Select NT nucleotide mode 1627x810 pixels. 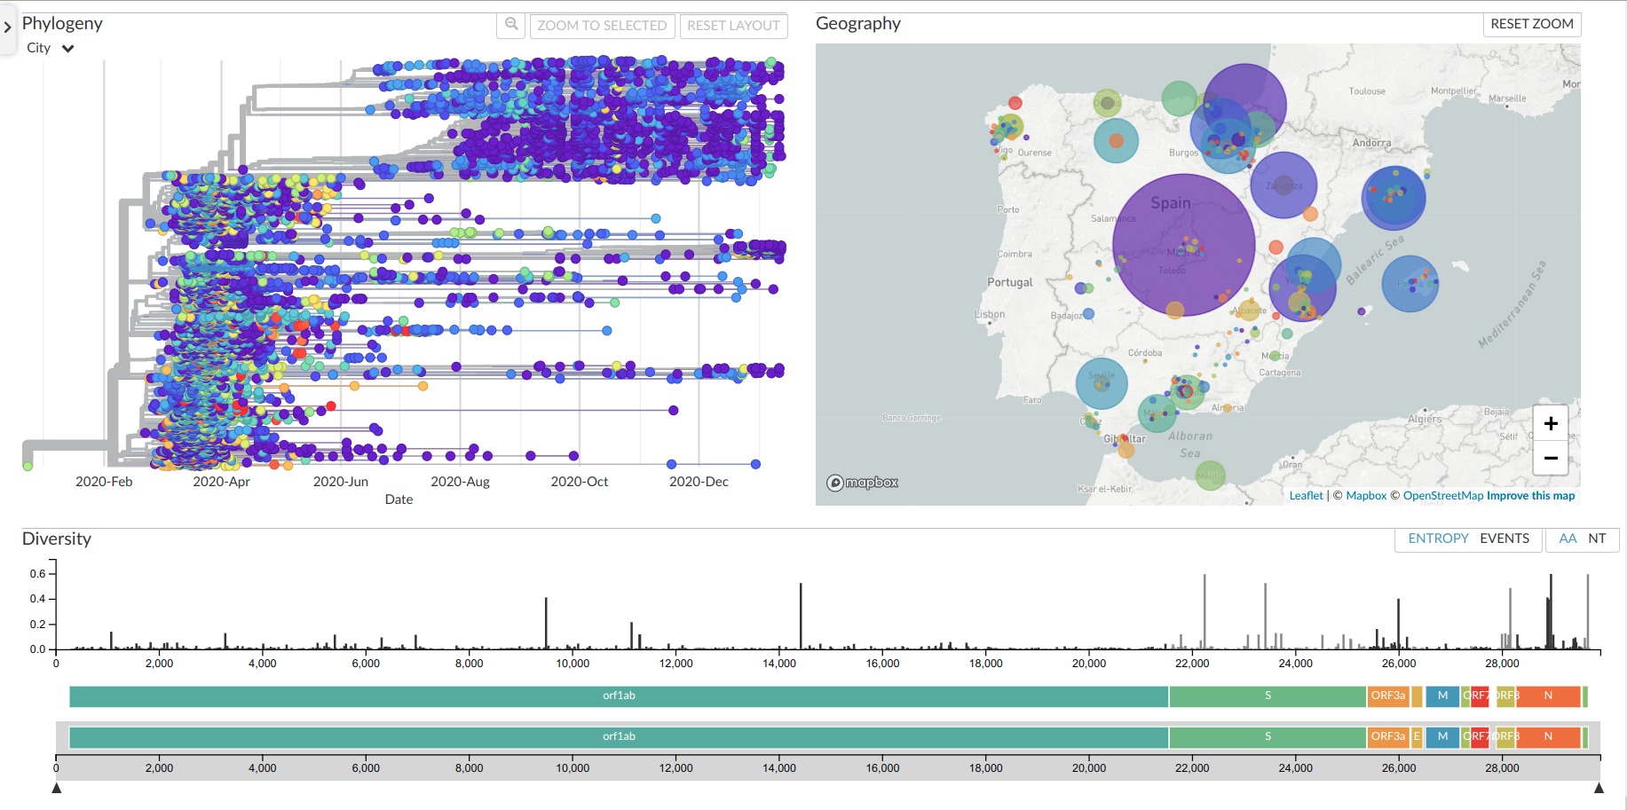pyautogui.click(x=1597, y=539)
